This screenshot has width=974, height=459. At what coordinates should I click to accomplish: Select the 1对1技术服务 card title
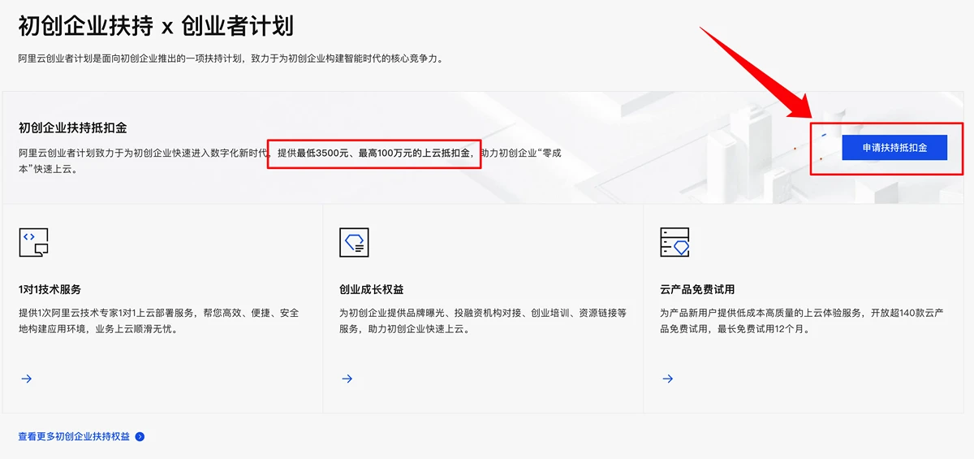[50, 289]
